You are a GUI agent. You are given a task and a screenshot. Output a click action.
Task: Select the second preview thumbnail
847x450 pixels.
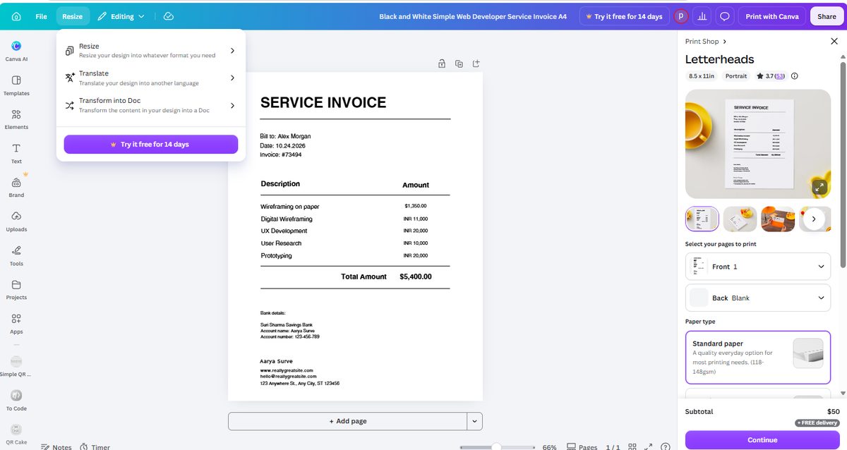click(740, 219)
